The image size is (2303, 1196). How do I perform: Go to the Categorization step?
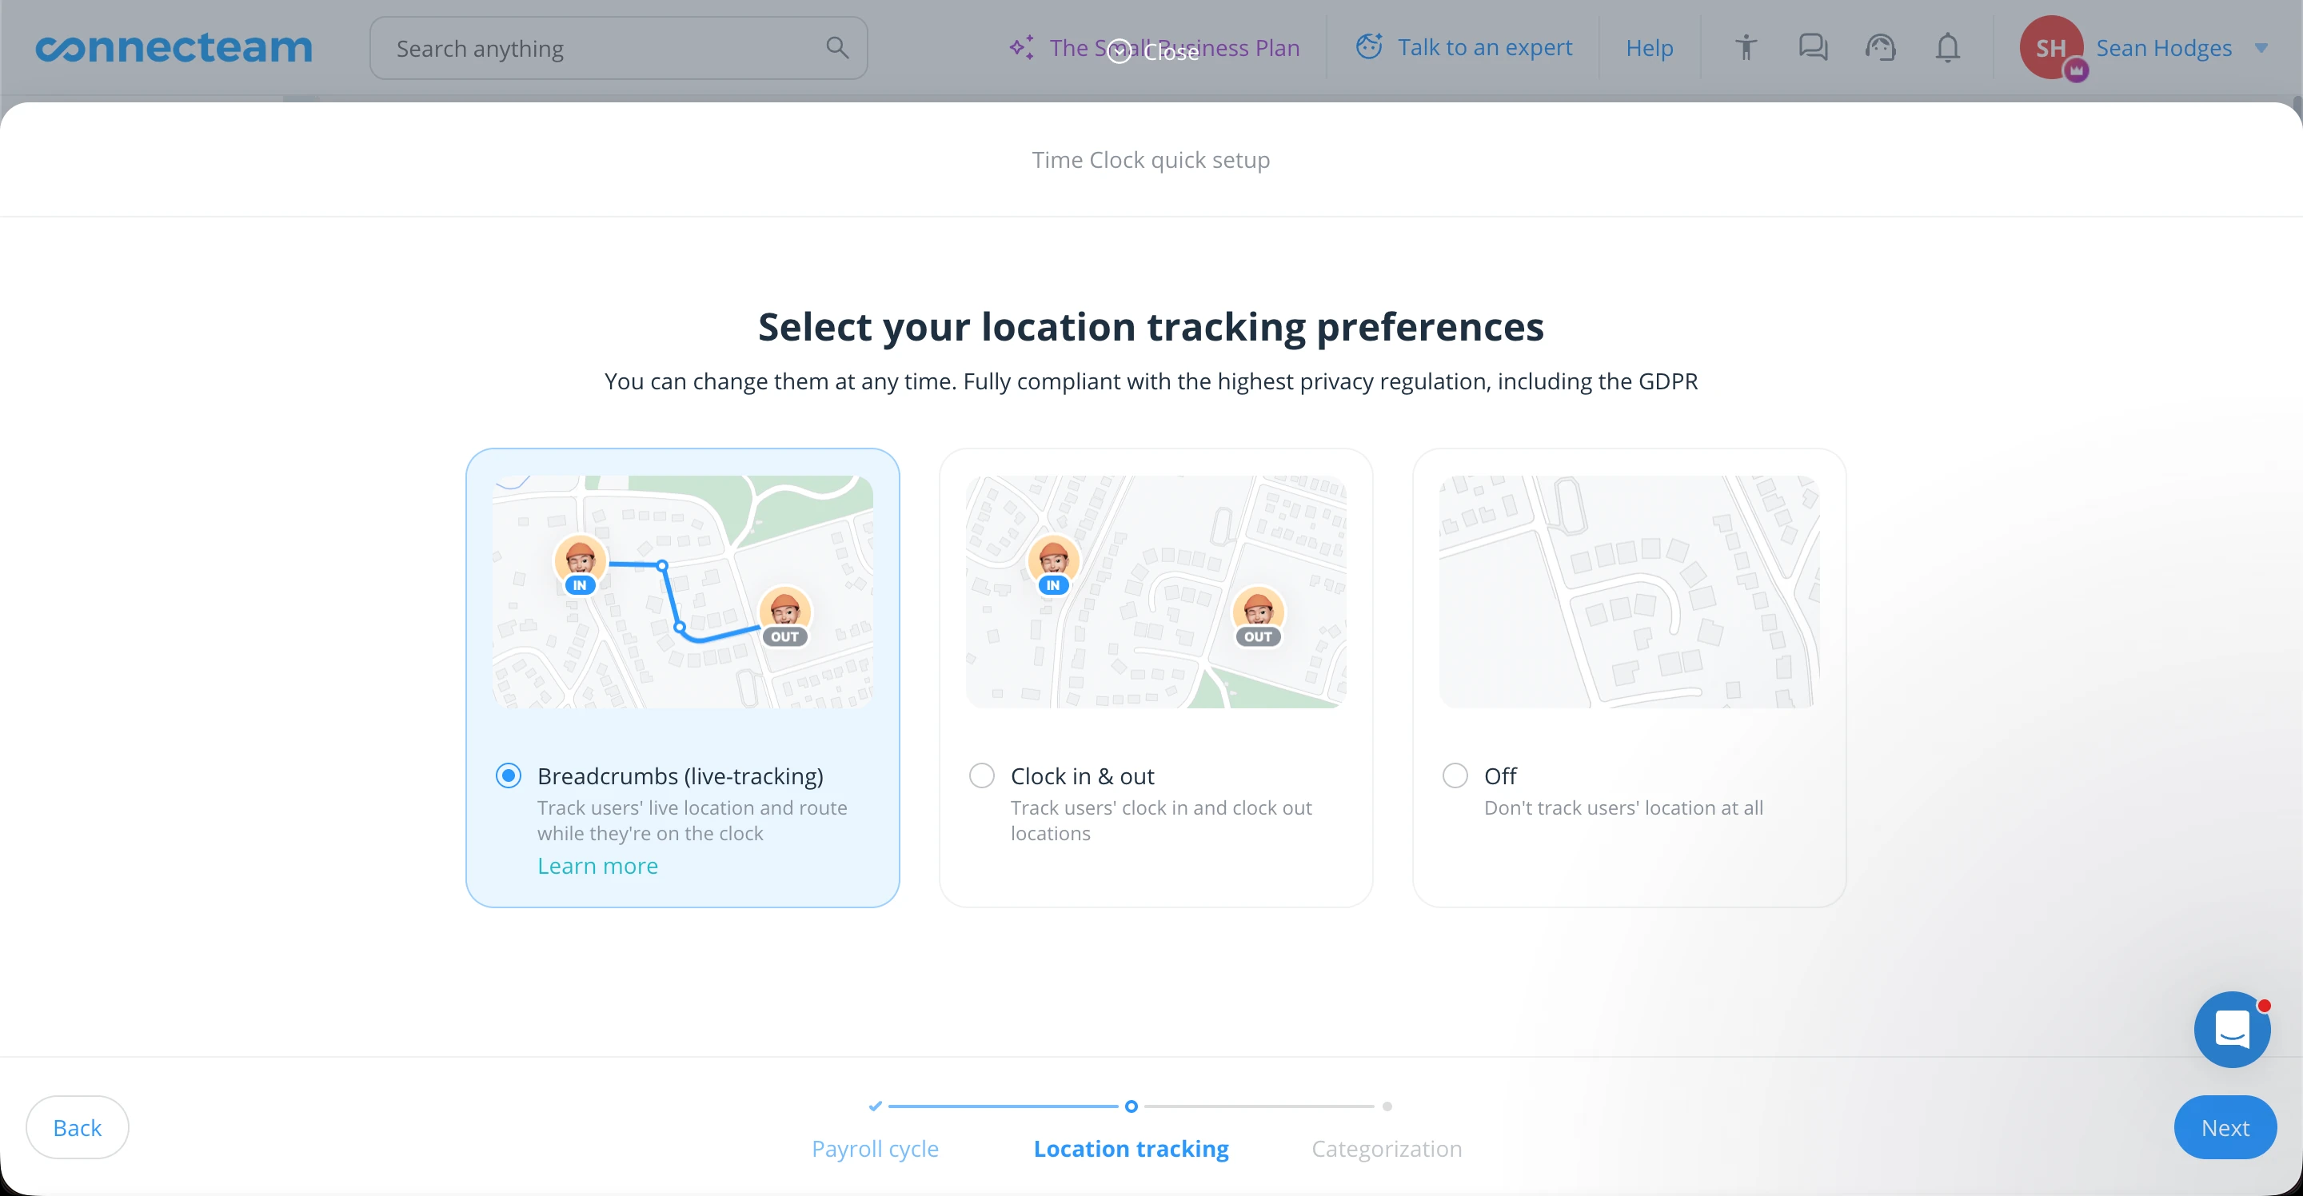(1386, 1149)
